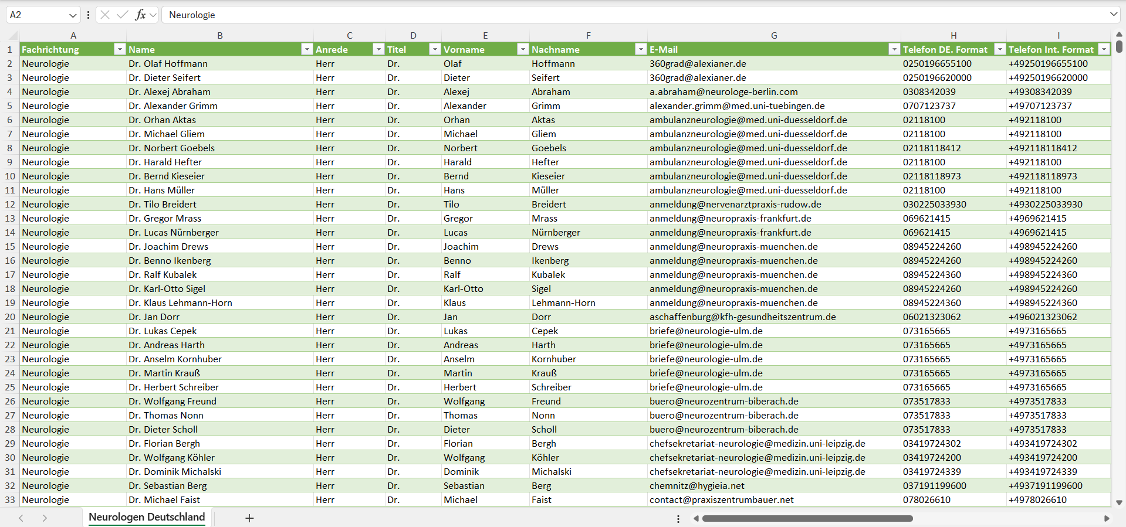Click the vertical scroll down arrow
1126x527 pixels.
click(x=1119, y=502)
